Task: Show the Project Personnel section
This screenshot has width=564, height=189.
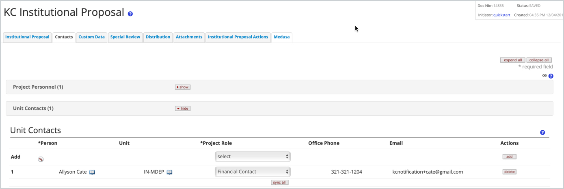Action: (x=183, y=87)
